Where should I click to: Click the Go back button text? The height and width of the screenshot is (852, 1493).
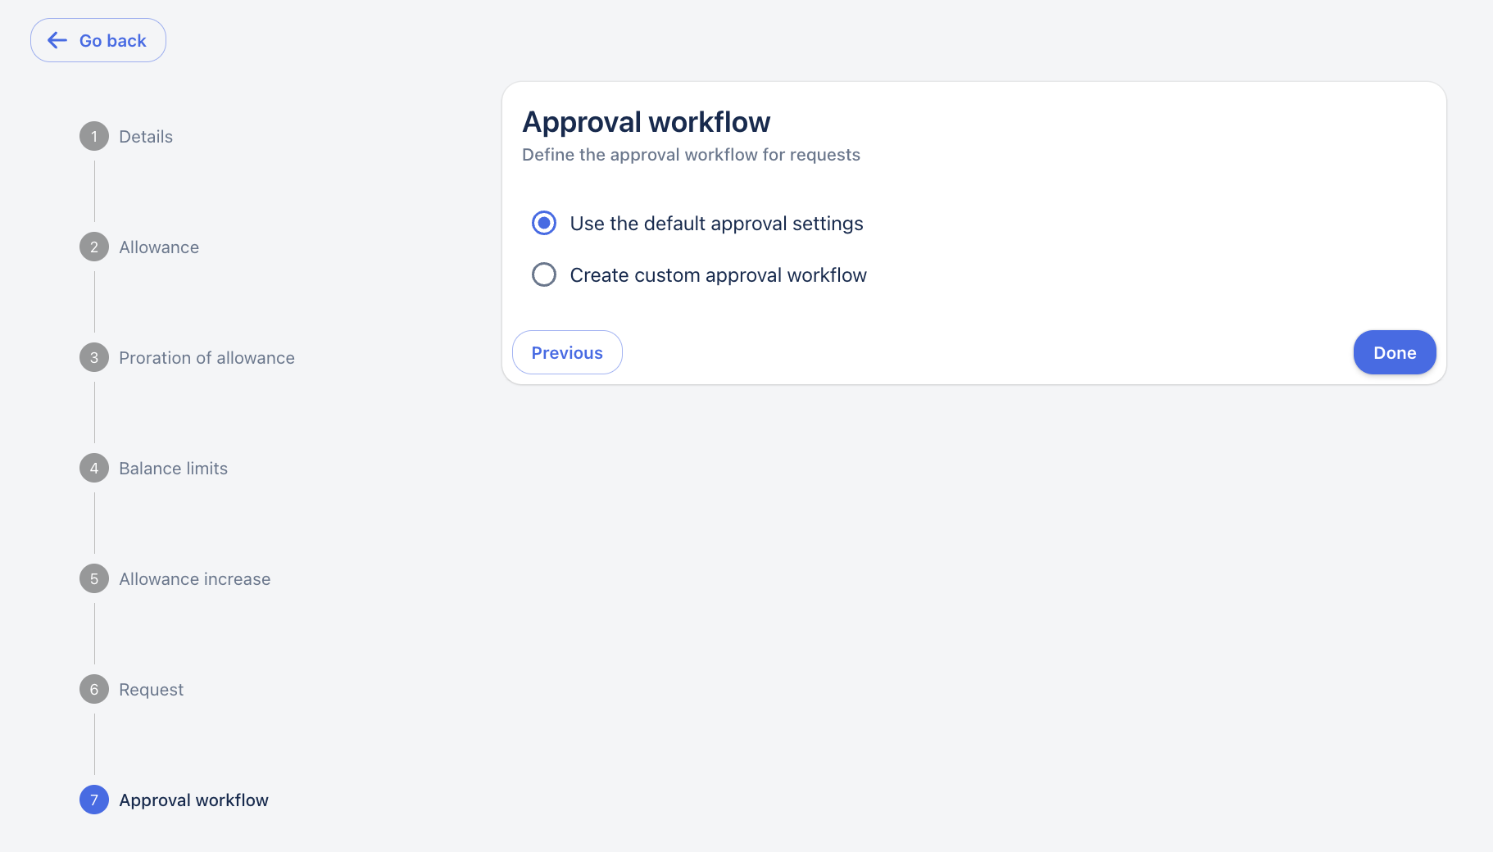coord(113,41)
